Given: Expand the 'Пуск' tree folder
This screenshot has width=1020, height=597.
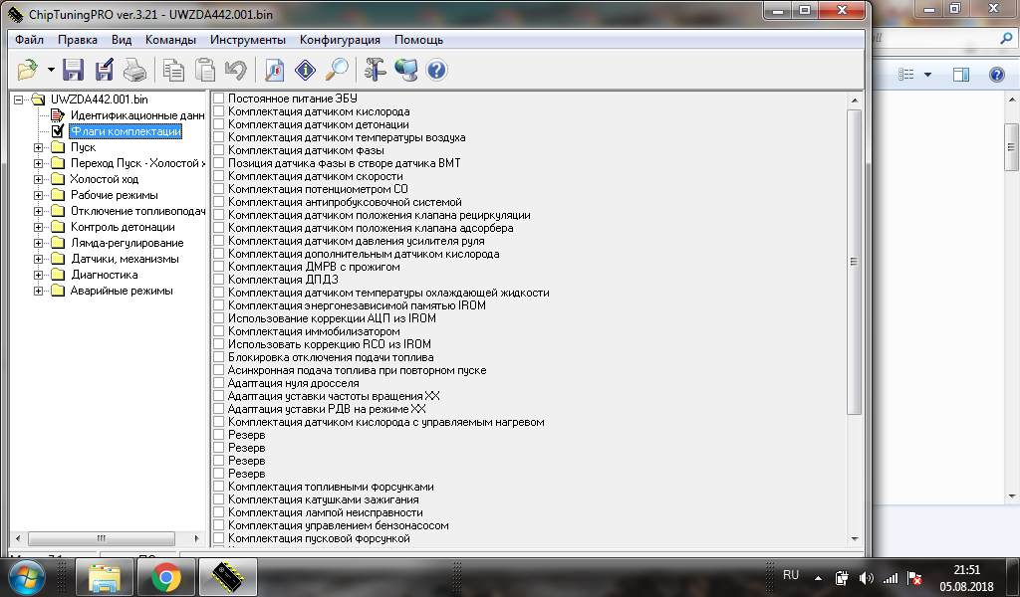Looking at the screenshot, I should (39, 147).
